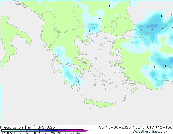This screenshot has height=134, width=173.
Task: Click the '0.1' legend tick label
Action: tap(3, 133)
